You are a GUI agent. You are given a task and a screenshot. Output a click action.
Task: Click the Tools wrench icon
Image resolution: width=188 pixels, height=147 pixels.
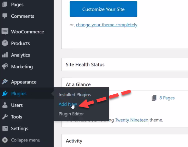(5, 117)
